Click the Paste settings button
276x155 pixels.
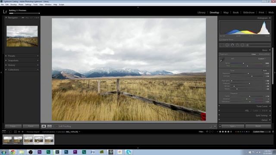click(x=31, y=126)
